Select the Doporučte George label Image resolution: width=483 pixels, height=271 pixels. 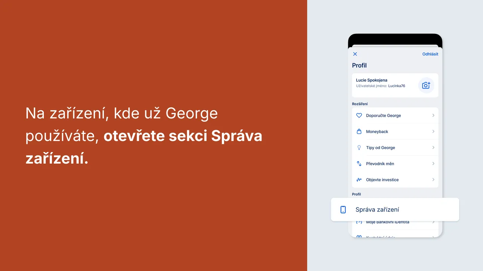(x=383, y=116)
